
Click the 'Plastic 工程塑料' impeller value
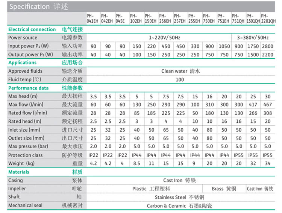(151, 189)
